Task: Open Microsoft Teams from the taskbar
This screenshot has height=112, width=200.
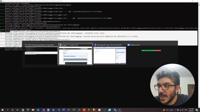Action: (x=53, y=110)
